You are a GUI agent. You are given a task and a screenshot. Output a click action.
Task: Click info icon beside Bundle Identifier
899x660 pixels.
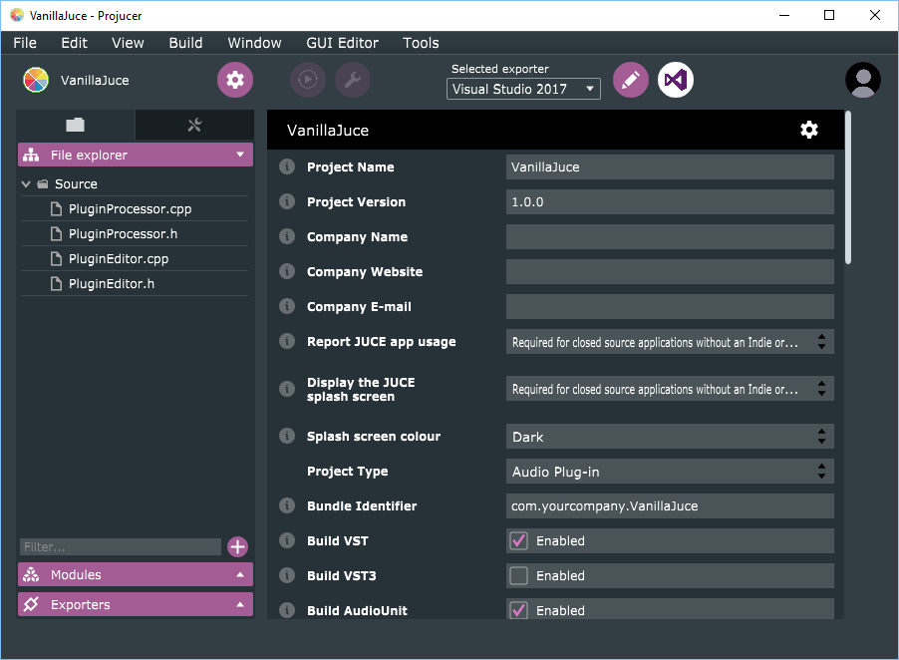(x=287, y=505)
